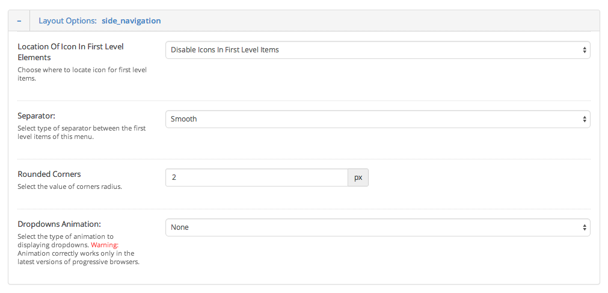
Task: Click the arrow indicator on the Separator select
Action: point(584,119)
